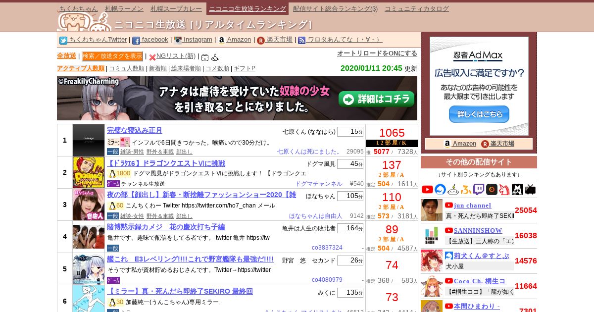Click the small TV icon after NGリスト
The width and height of the screenshot is (594, 312).
205,57
